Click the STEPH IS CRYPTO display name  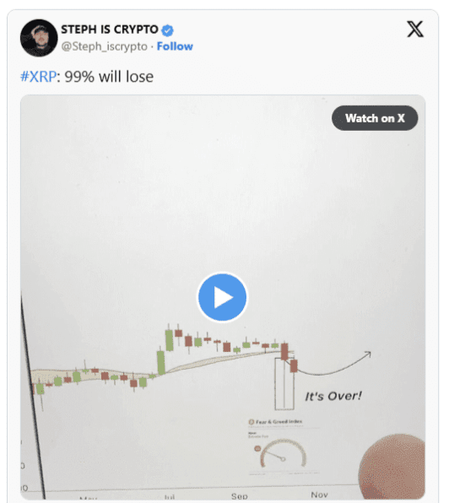coord(110,30)
